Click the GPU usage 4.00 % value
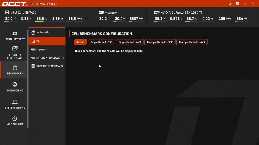259x145 pixels. tap(207, 19)
